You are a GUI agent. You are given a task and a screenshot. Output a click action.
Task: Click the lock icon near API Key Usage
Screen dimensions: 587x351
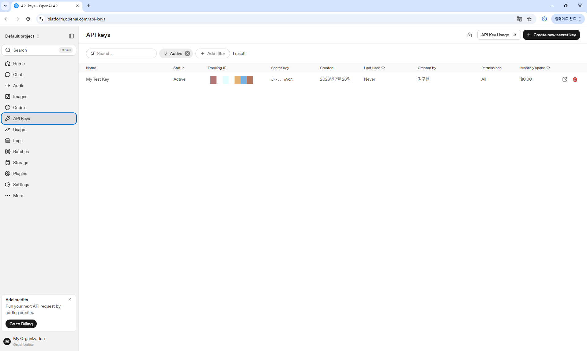[470, 35]
